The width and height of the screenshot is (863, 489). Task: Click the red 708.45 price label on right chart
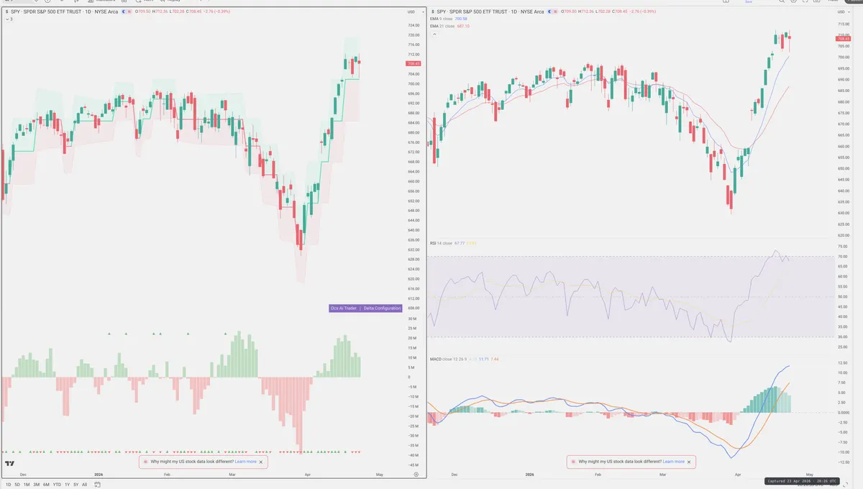tap(844, 39)
